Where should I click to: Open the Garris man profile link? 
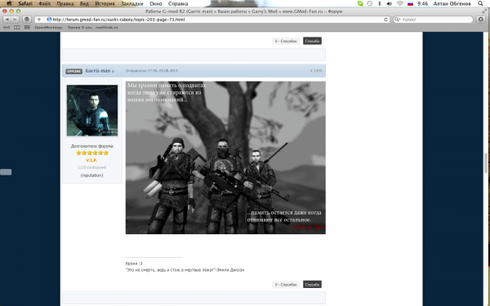tap(98, 71)
